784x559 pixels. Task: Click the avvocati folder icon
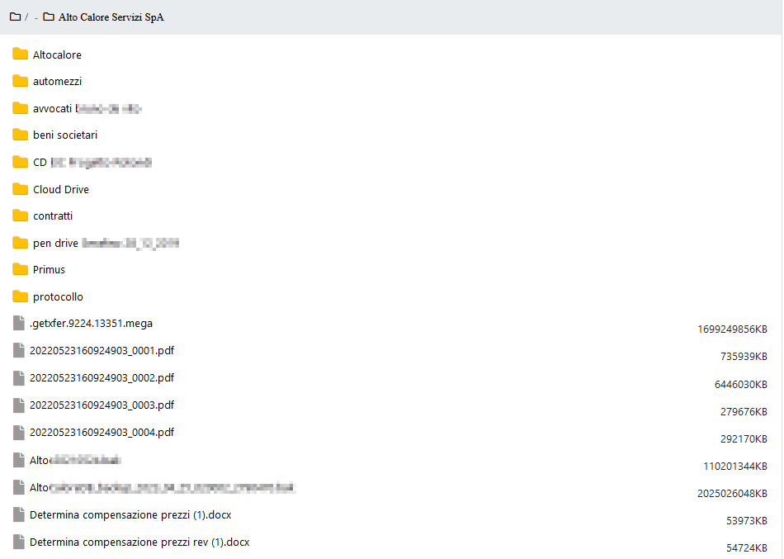pos(21,108)
